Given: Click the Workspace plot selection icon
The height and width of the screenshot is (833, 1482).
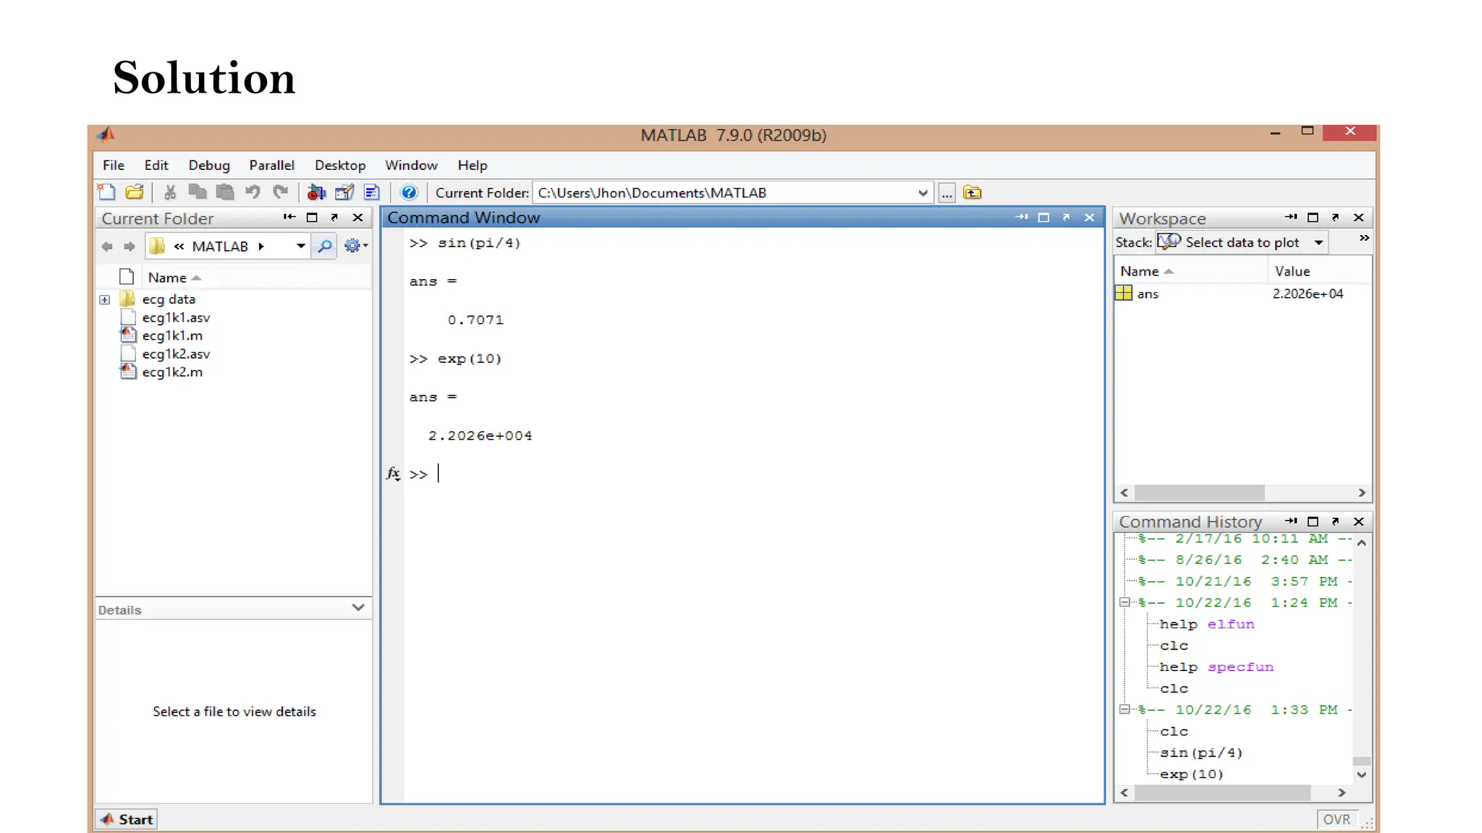Looking at the screenshot, I should (1168, 242).
